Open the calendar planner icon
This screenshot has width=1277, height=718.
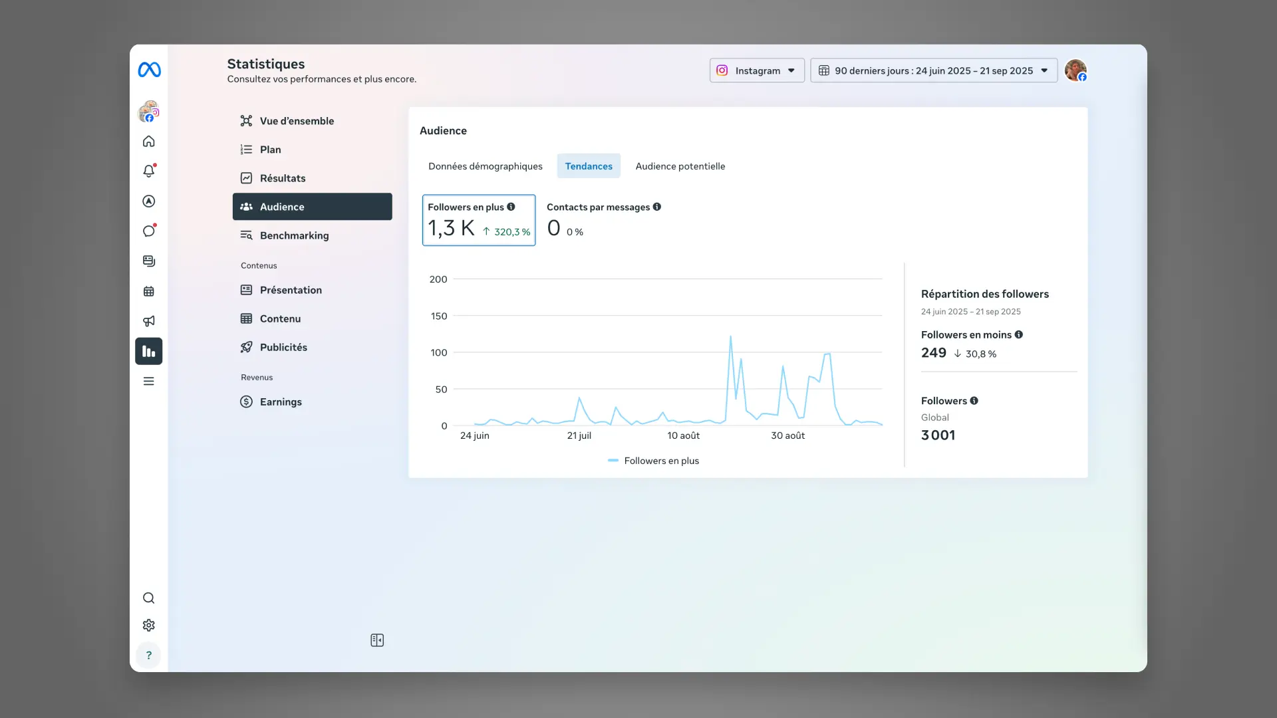148,291
